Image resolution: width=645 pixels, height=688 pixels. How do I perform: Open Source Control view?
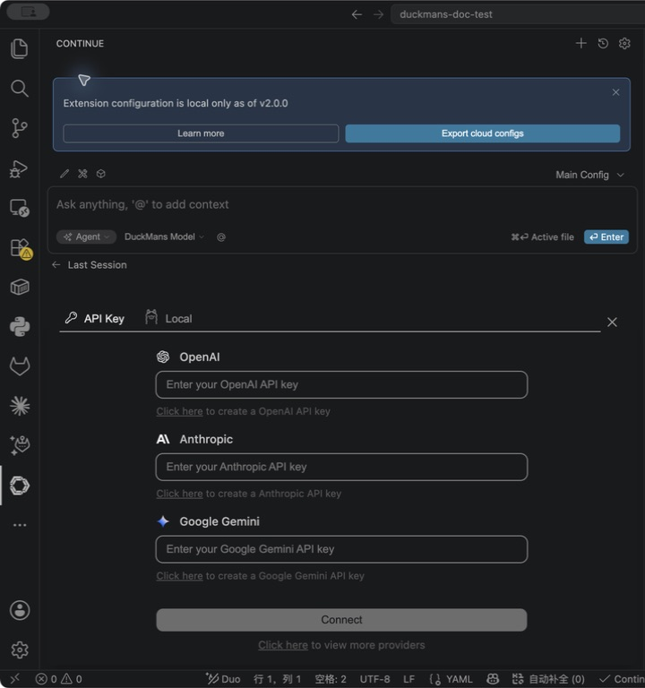click(x=20, y=128)
